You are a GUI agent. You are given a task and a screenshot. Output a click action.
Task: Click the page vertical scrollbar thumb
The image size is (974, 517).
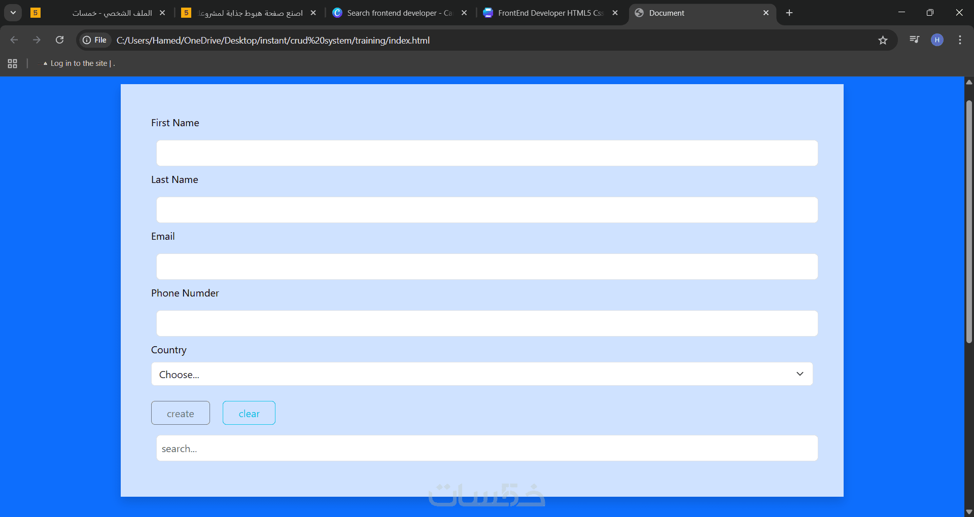tap(969, 222)
